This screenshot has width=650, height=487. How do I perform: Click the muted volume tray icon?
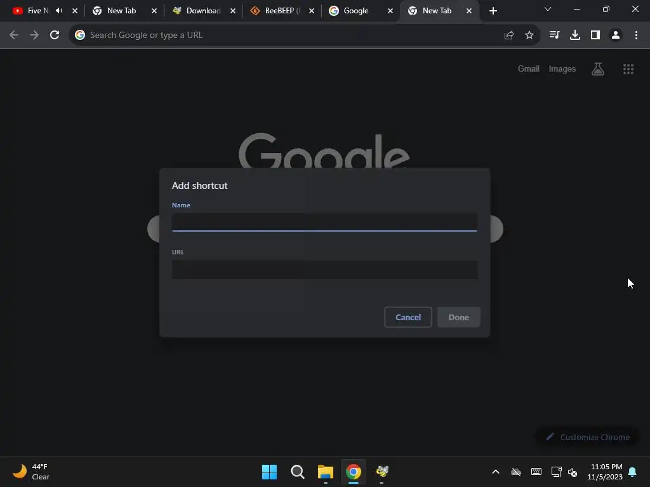(x=573, y=472)
